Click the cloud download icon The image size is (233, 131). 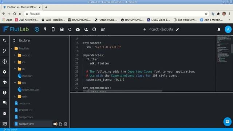[x=78, y=29]
